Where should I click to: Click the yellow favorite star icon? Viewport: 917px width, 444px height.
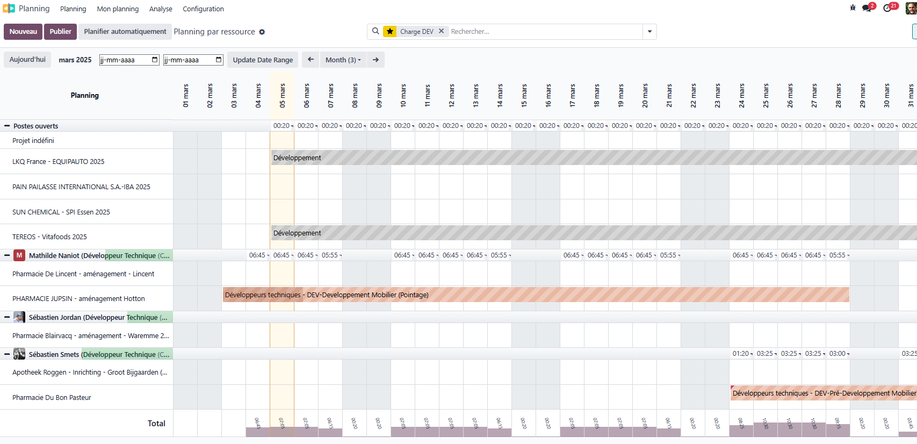(390, 32)
